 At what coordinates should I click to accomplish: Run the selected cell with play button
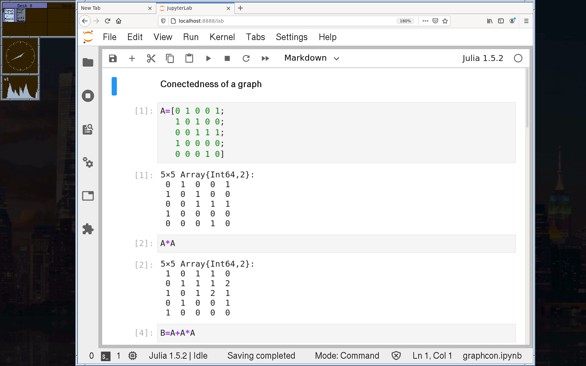point(208,58)
